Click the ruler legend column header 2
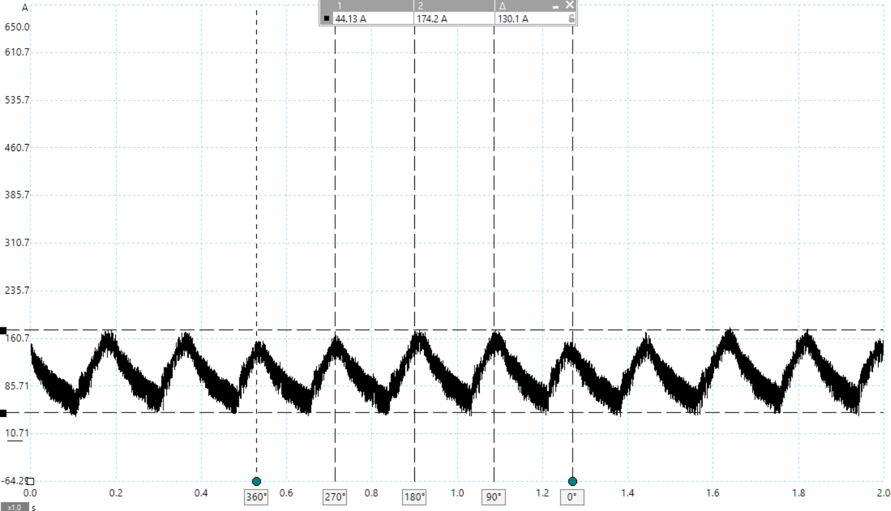 pyautogui.click(x=420, y=6)
